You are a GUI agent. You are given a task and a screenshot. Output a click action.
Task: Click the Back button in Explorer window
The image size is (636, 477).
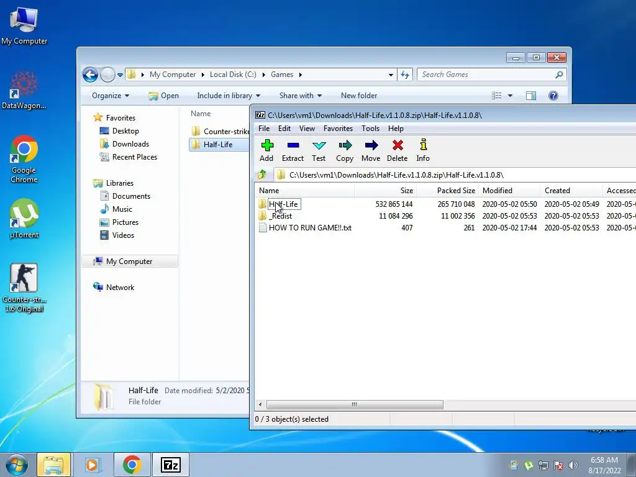[x=90, y=75]
